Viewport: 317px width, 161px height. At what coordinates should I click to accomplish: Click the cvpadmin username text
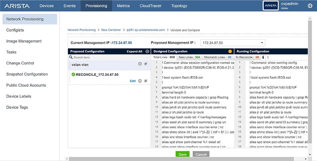tap(290, 4)
